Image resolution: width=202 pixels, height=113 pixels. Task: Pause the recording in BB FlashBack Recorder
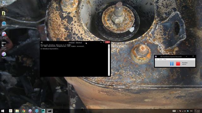(x=172, y=63)
